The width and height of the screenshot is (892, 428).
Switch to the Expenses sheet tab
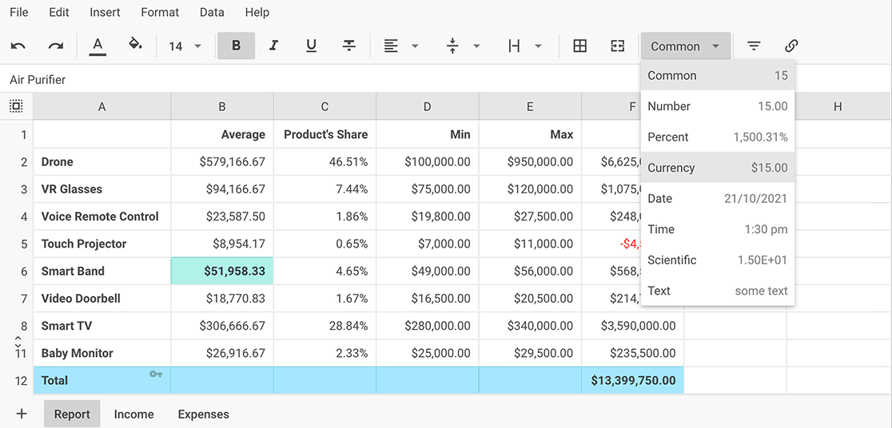204,414
